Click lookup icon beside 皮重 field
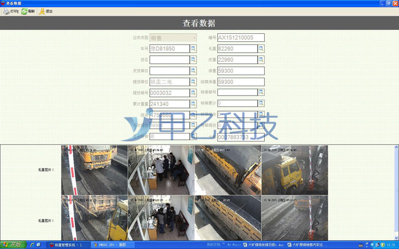The image size is (399, 249). click(x=261, y=60)
